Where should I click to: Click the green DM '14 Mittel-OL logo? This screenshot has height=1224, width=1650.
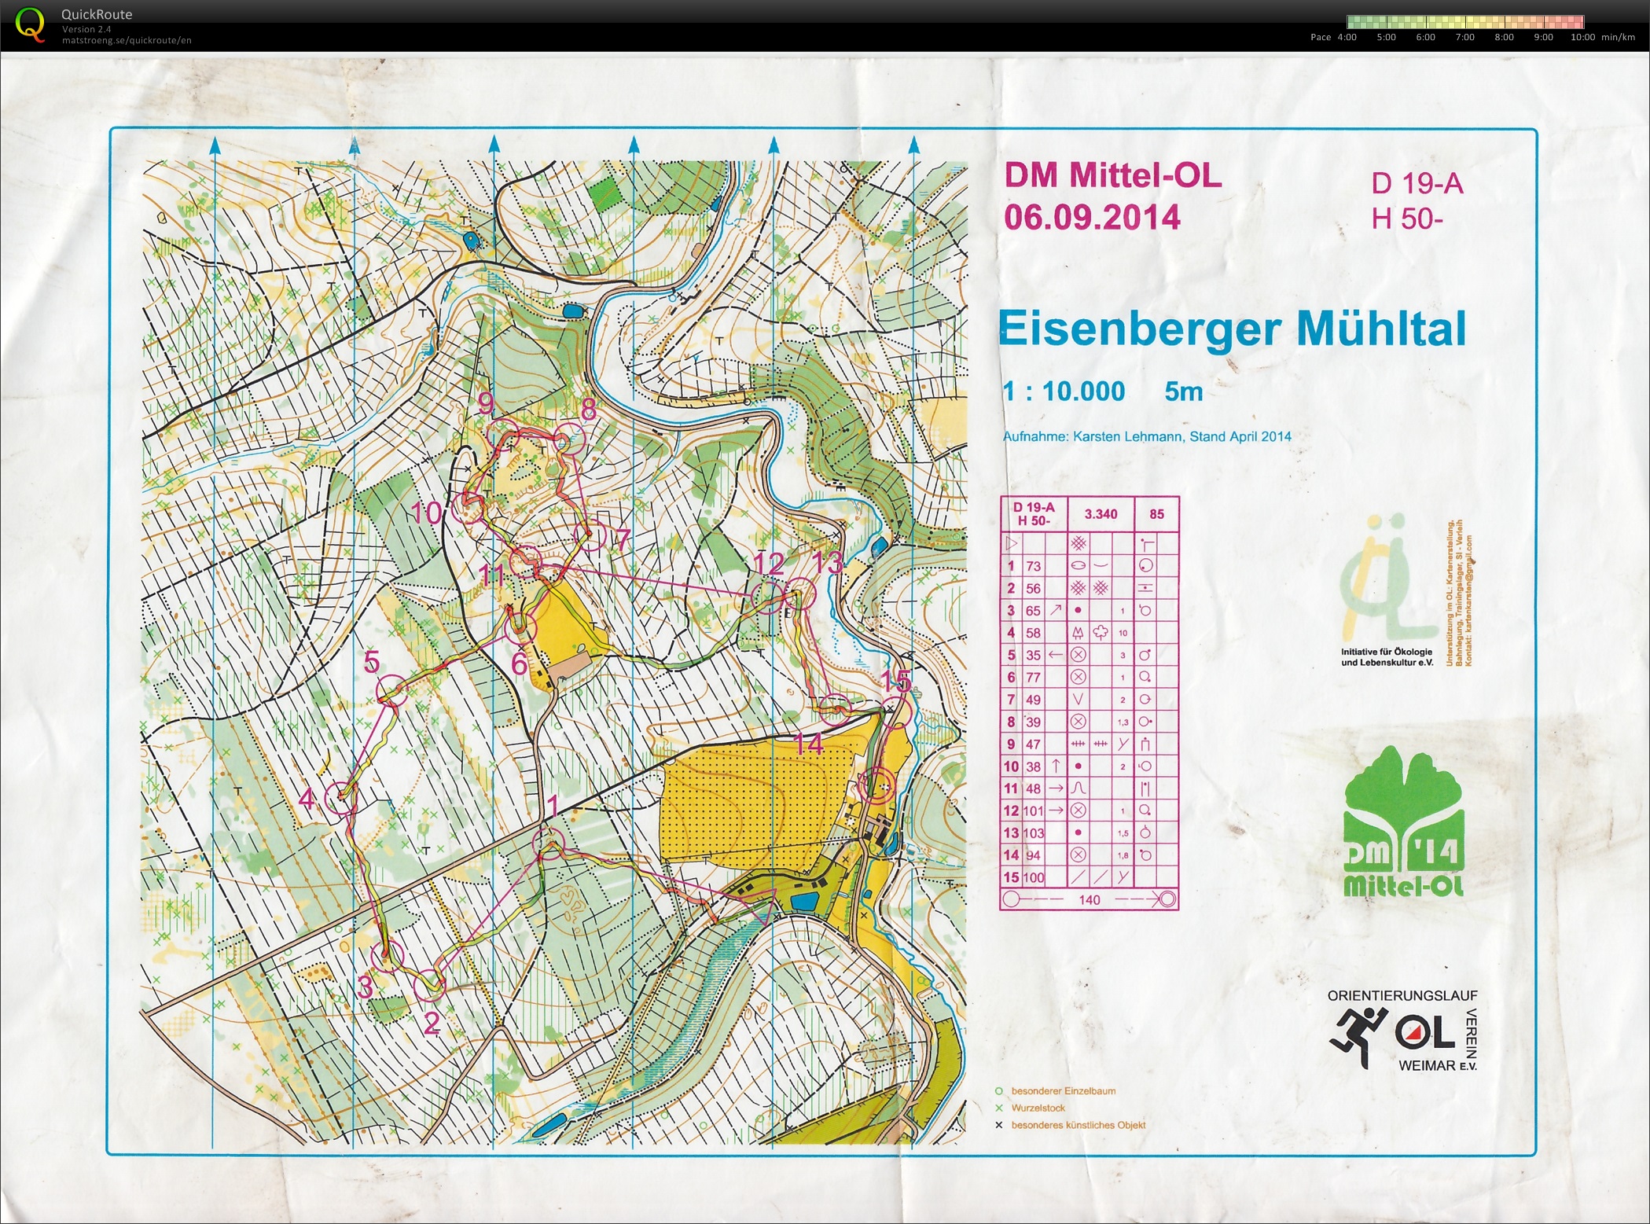[x=1404, y=822]
